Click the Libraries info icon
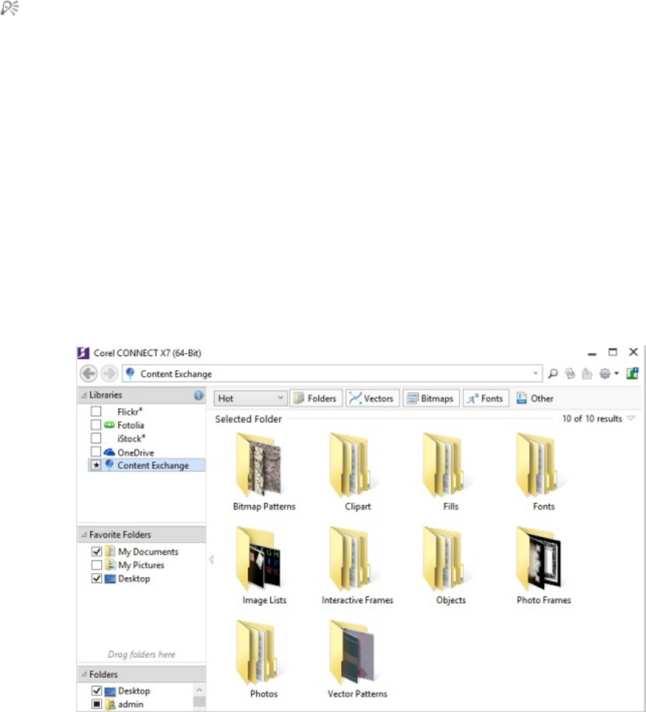Screen dimensions: 646x712 (x=199, y=395)
